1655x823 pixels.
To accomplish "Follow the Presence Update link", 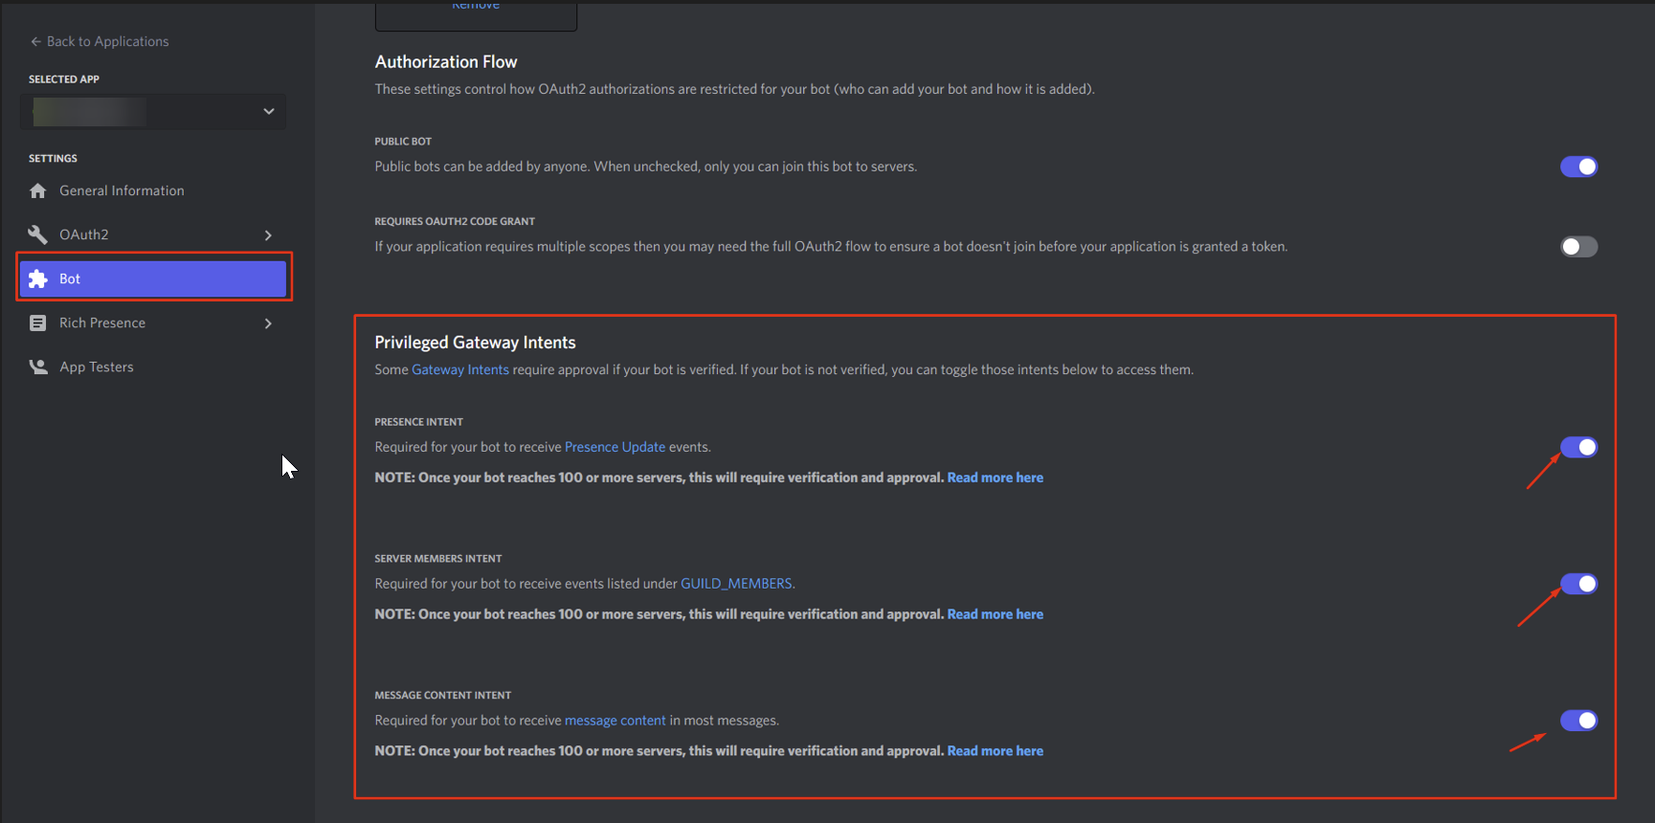I will click(615, 447).
